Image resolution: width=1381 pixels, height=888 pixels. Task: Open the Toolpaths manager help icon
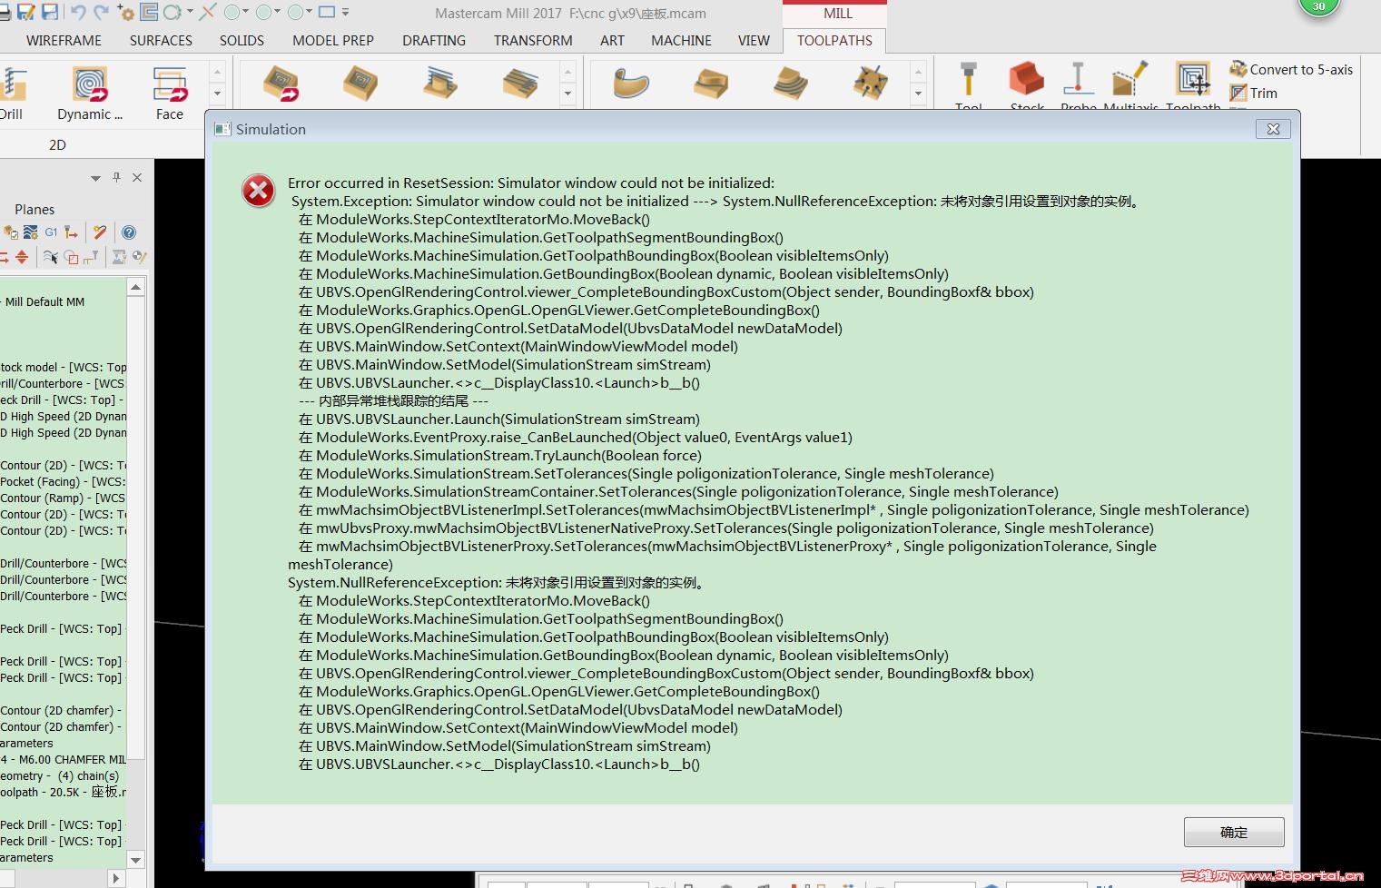[129, 232]
